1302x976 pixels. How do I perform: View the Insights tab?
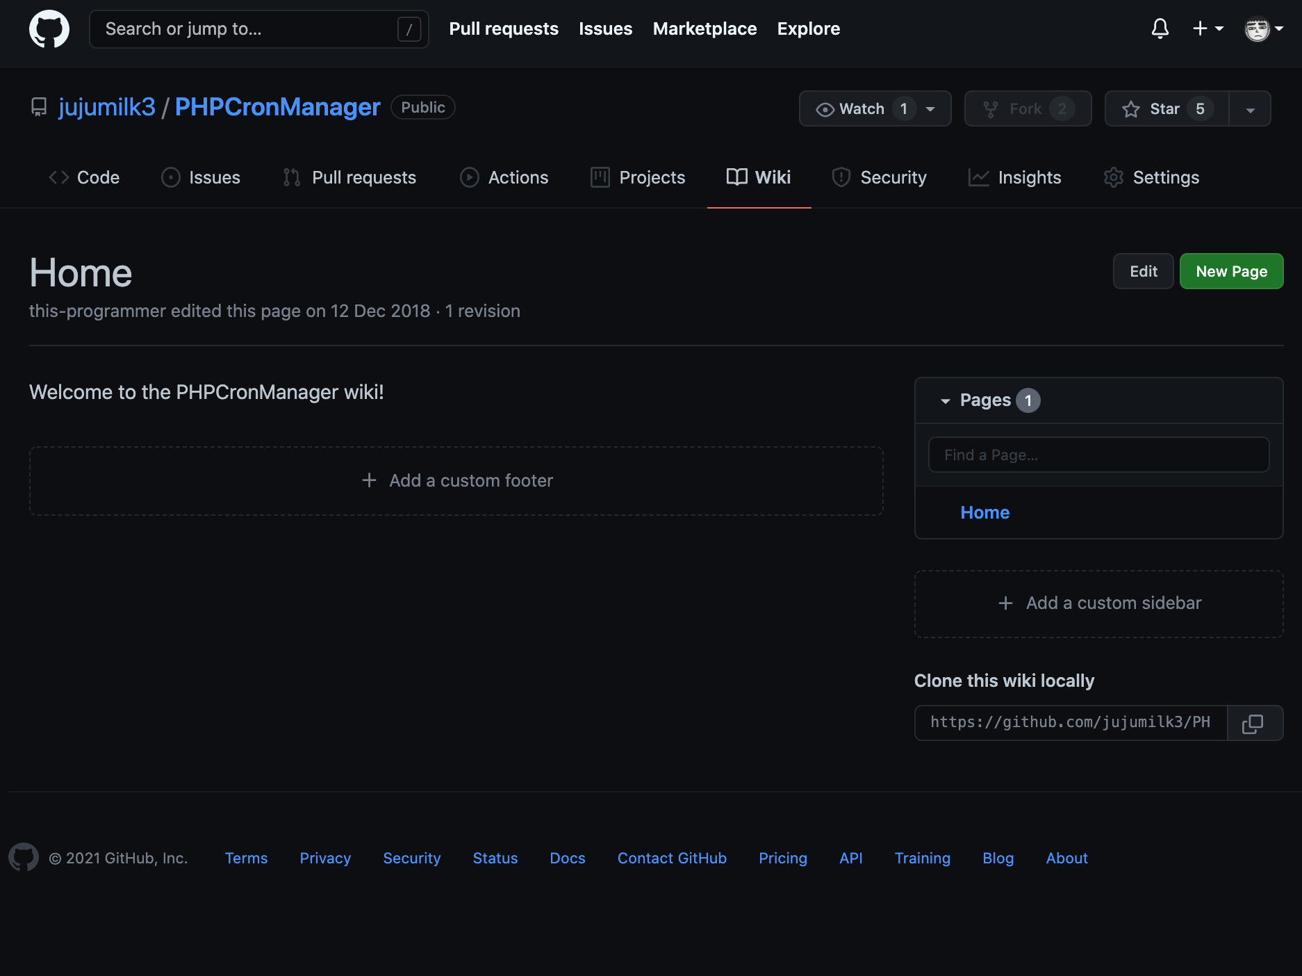pyautogui.click(x=1015, y=177)
